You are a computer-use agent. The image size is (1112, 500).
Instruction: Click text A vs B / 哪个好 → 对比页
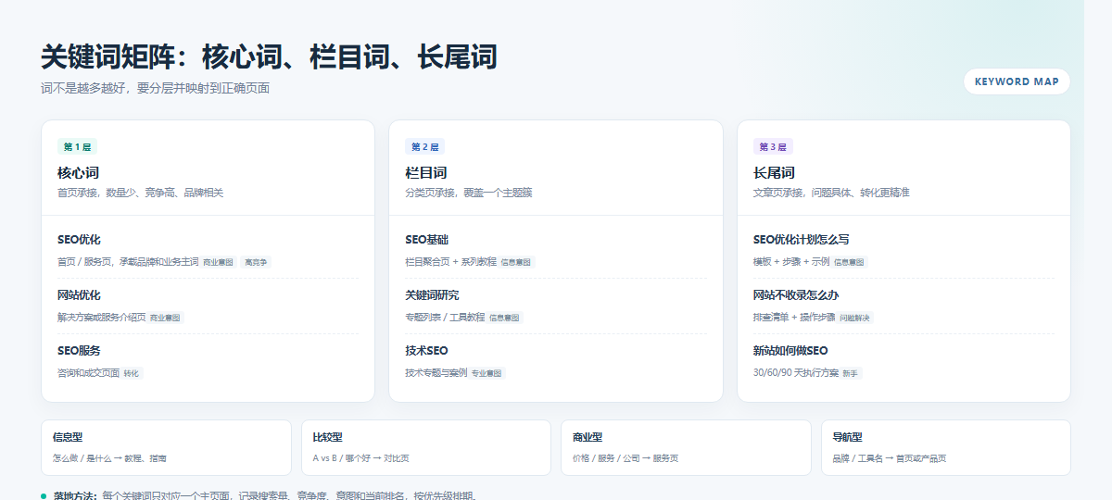[361, 458]
